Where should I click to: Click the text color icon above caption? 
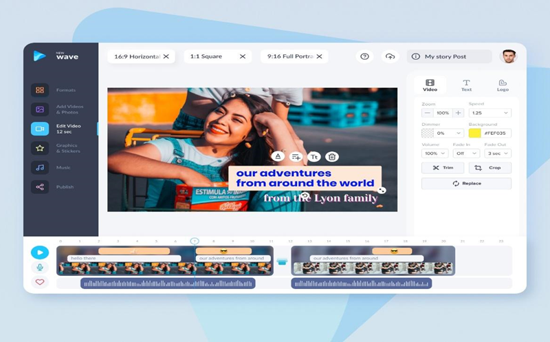coord(278,157)
